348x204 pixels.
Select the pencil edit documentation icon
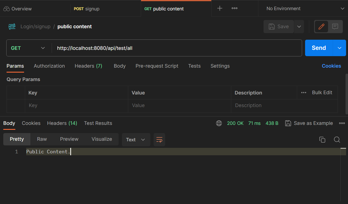[x=321, y=26]
